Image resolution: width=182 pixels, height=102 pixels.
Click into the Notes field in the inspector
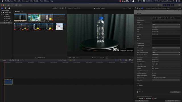166,23
